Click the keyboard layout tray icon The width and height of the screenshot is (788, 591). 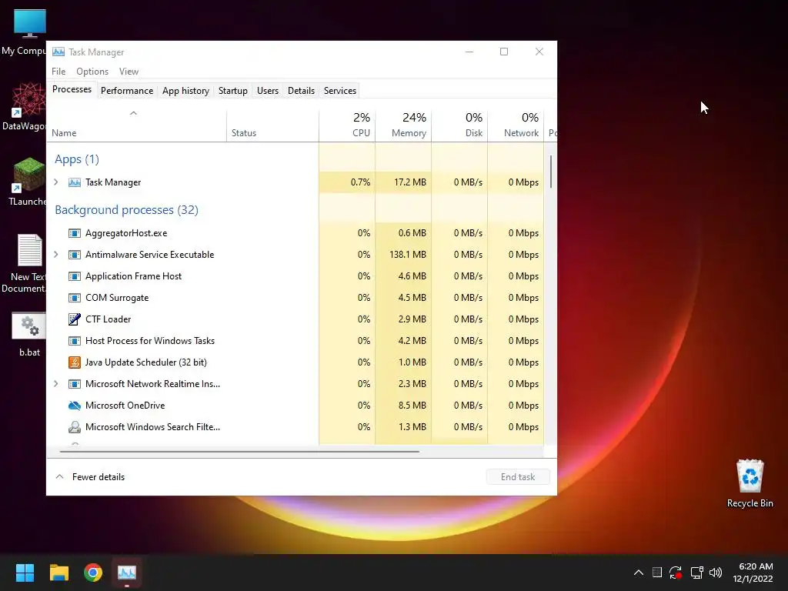coord(657,573)
